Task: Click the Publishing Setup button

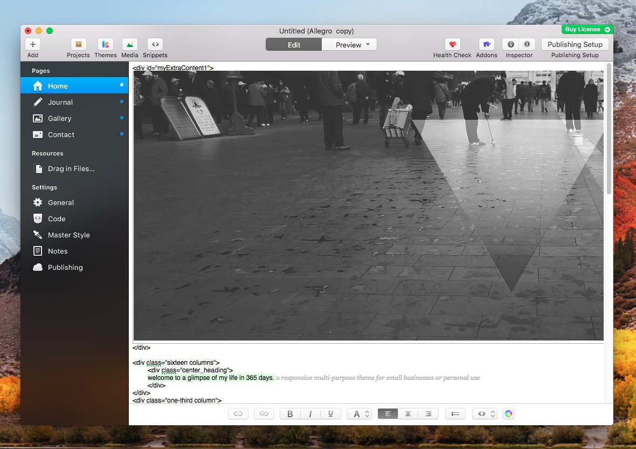Action: (575, 44)
